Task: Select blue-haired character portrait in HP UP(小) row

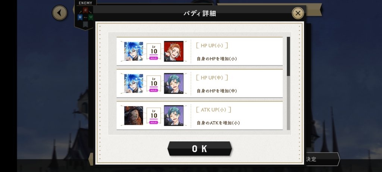Action: pos(134,51)
